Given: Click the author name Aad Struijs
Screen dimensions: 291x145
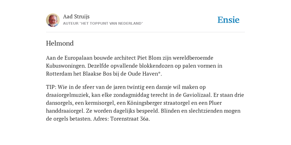Looking at the screenshot, I should tap(76, 16).
